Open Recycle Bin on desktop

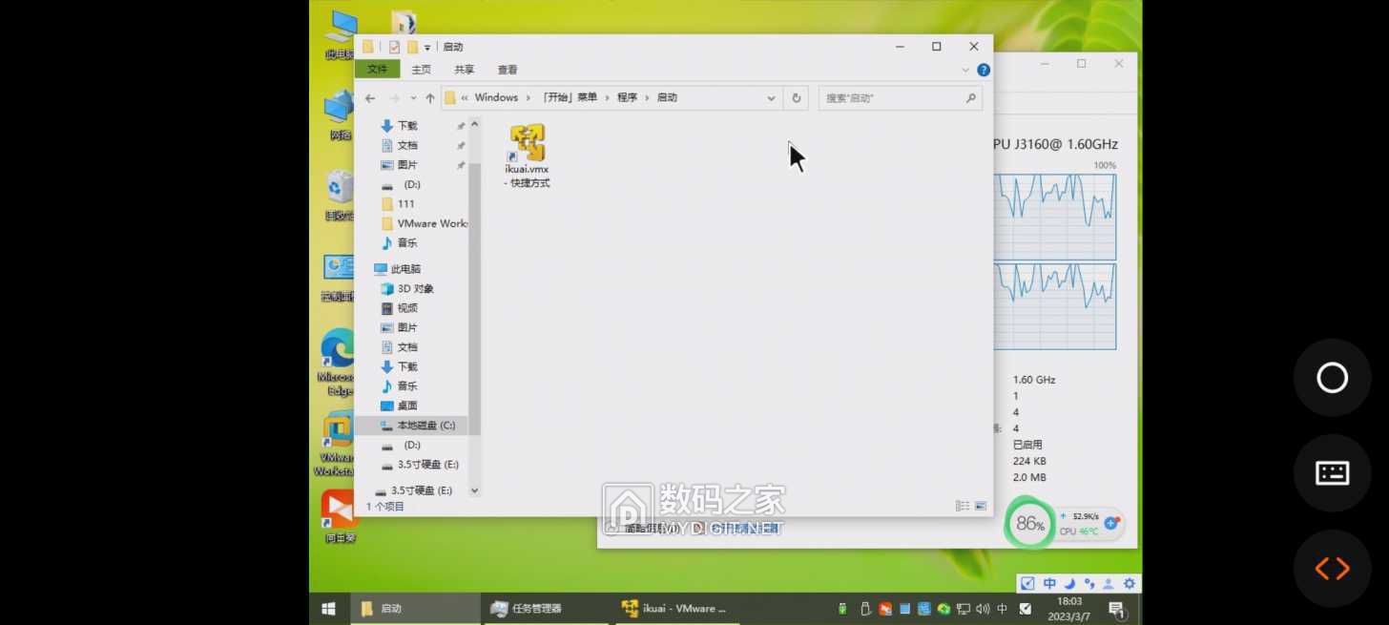(340, 196)
